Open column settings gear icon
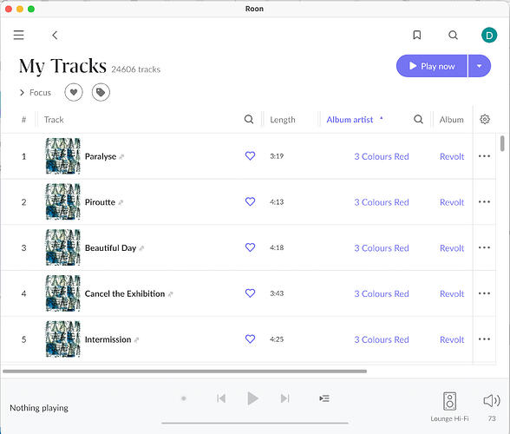This screenshot has height=434, width=510. pyautogui.click(x=484, y=120)
